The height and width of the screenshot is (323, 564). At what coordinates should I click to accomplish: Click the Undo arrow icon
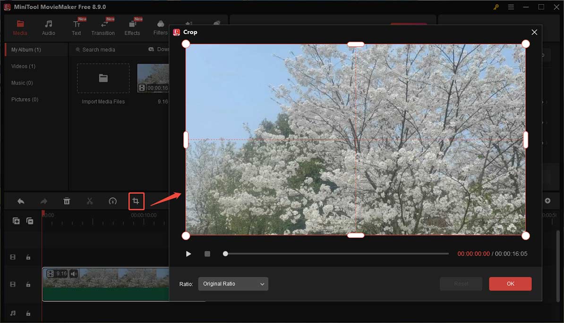[21, 201]
